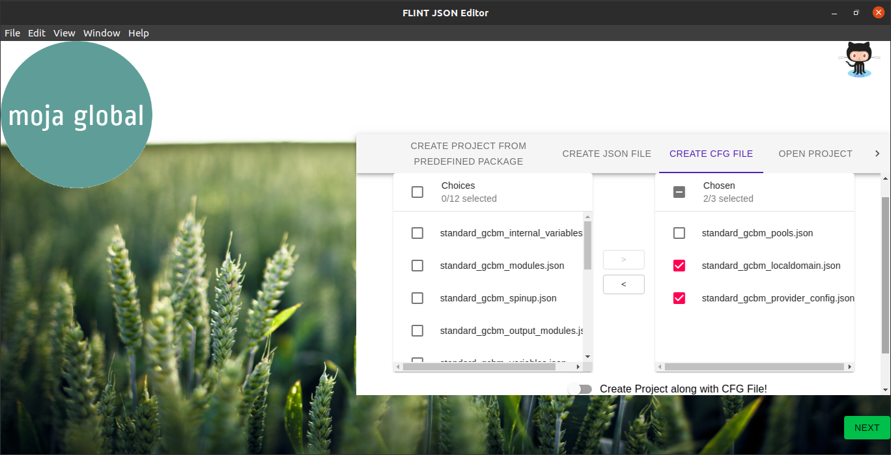
Task: Uncheck standard_gcbm_provider_config.json checkbox
Action: pos(679,298)
